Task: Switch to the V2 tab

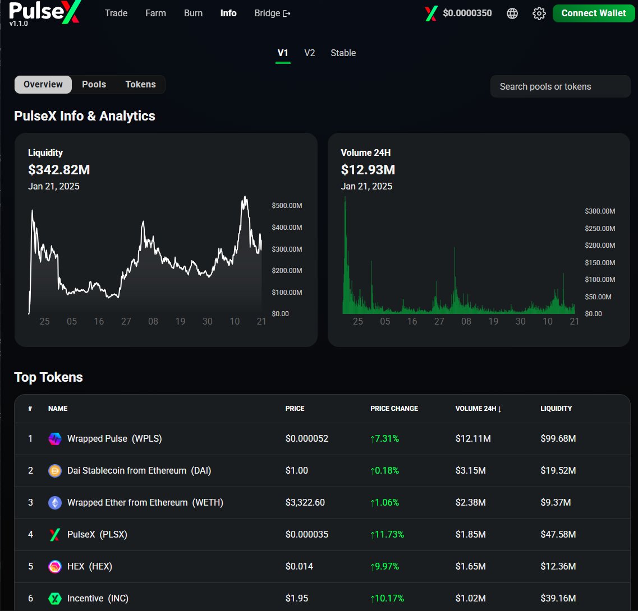Action: (x=309, y=53)
